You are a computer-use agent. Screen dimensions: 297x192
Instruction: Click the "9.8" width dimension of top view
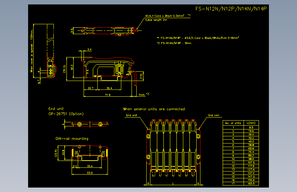pyautogui.click(x=72, y=30)
